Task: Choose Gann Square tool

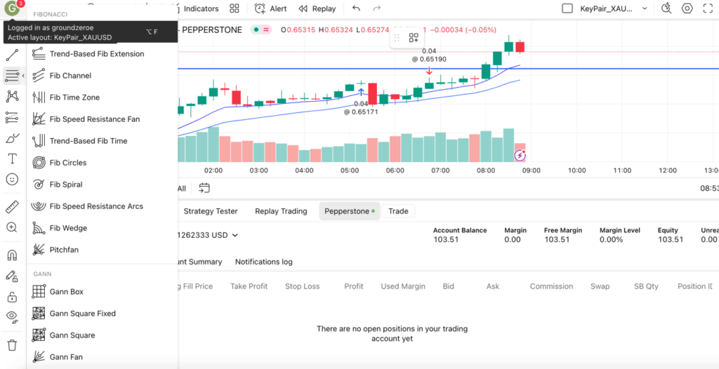Action: point(102,335)
